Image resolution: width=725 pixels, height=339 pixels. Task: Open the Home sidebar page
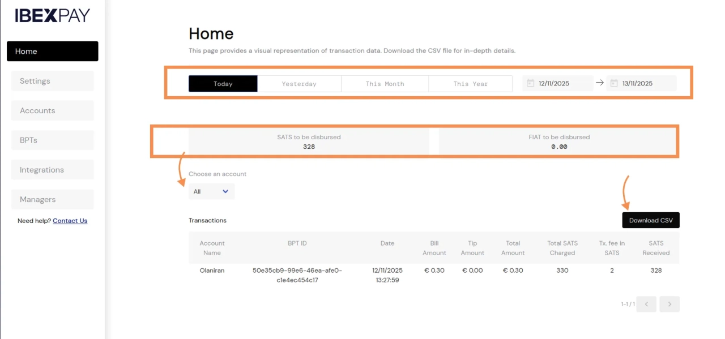click(52, 51)
